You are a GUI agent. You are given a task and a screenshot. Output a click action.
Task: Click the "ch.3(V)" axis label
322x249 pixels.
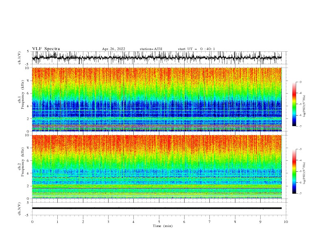click(x=20, y=209)
